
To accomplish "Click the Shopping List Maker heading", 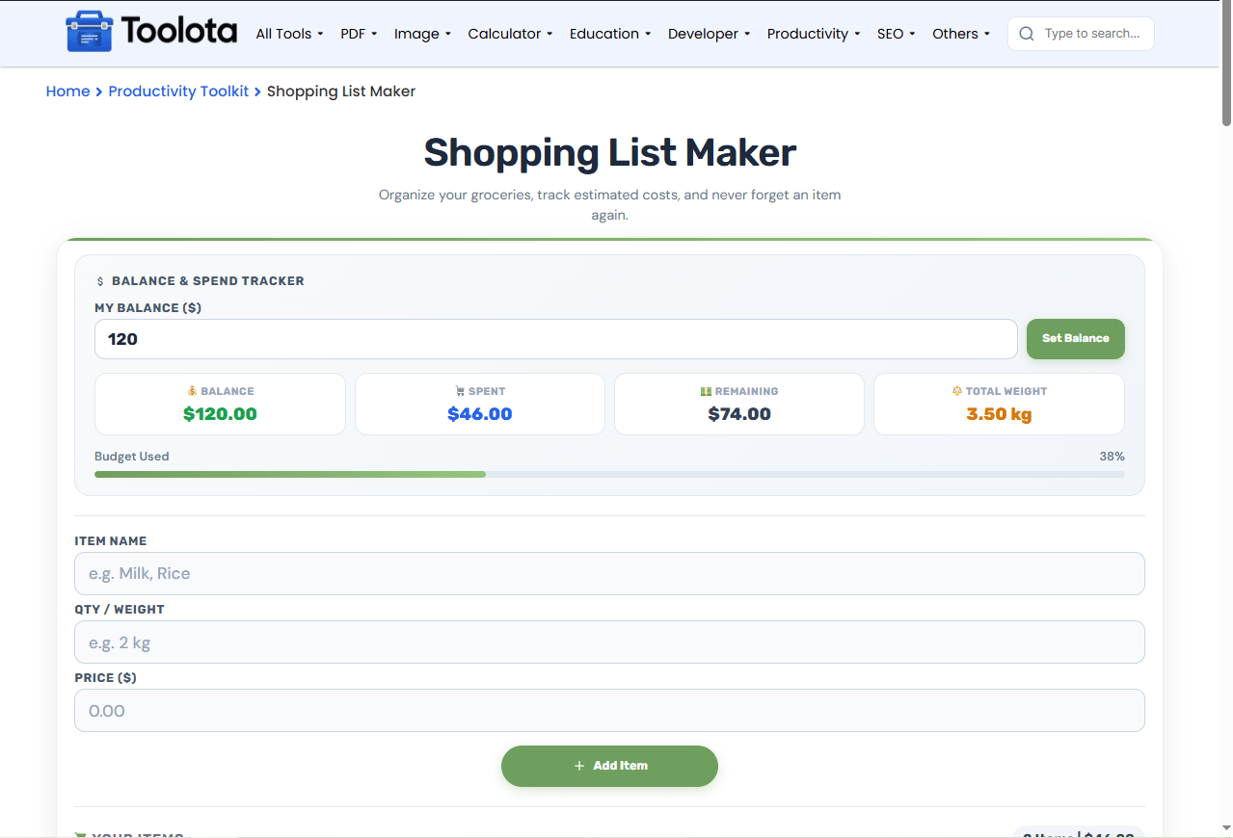I will coord(610,152).
